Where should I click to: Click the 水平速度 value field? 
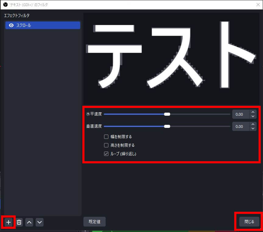(241, 114)
